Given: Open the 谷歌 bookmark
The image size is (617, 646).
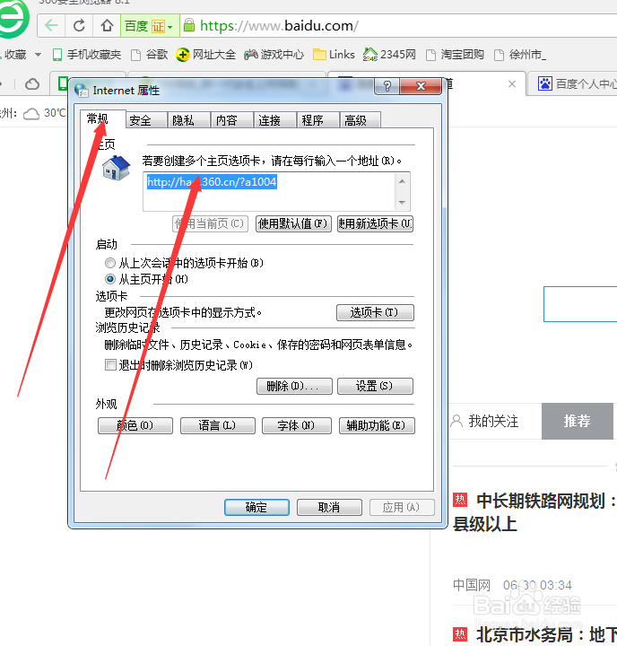Looking at the screenshot, I should 150,55.
